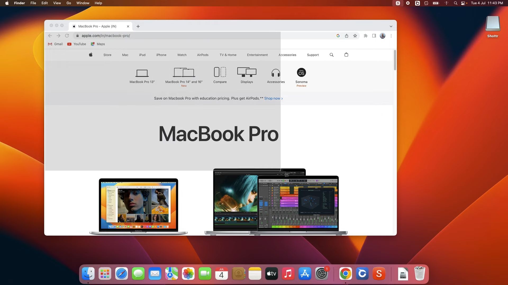508x285 pixels.
Task: Search apple.com with the magnifier icon
Action: 332,55
